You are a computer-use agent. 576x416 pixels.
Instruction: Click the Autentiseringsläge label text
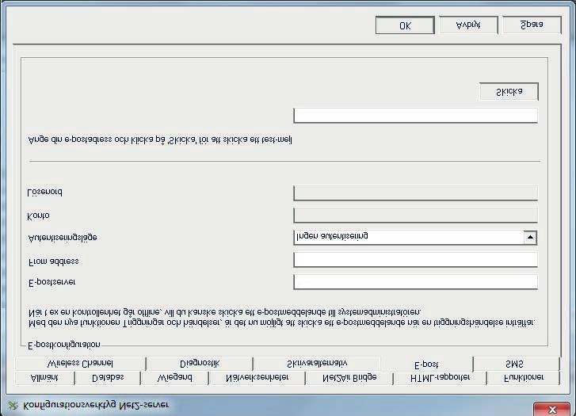(63, 238)
